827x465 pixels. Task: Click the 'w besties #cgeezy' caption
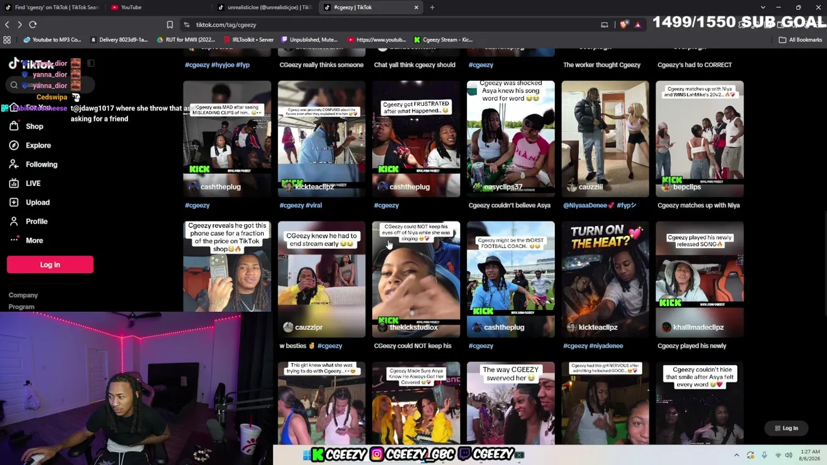[x=311, y=346]
